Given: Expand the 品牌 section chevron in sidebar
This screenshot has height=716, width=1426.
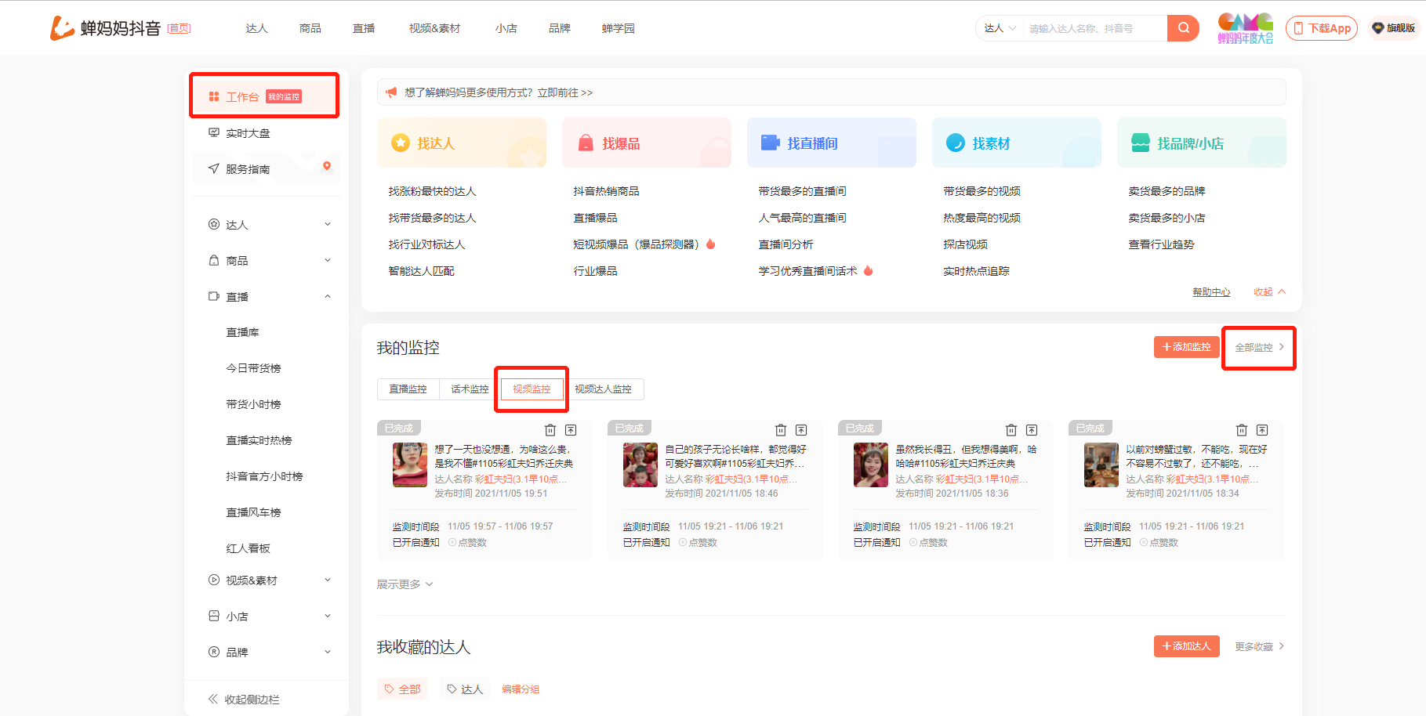Looking at the screenshot, I should pyautogui.click(x=328, y=653).
